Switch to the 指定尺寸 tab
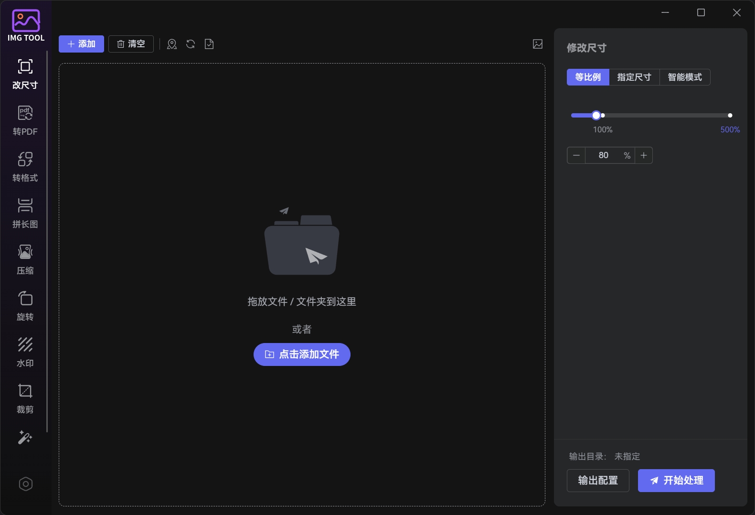755x515 pixels. coord(634,77)
